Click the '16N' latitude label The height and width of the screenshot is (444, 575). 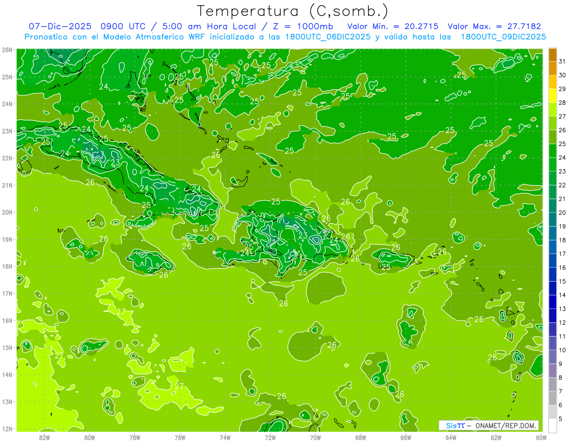coord(7,320)
